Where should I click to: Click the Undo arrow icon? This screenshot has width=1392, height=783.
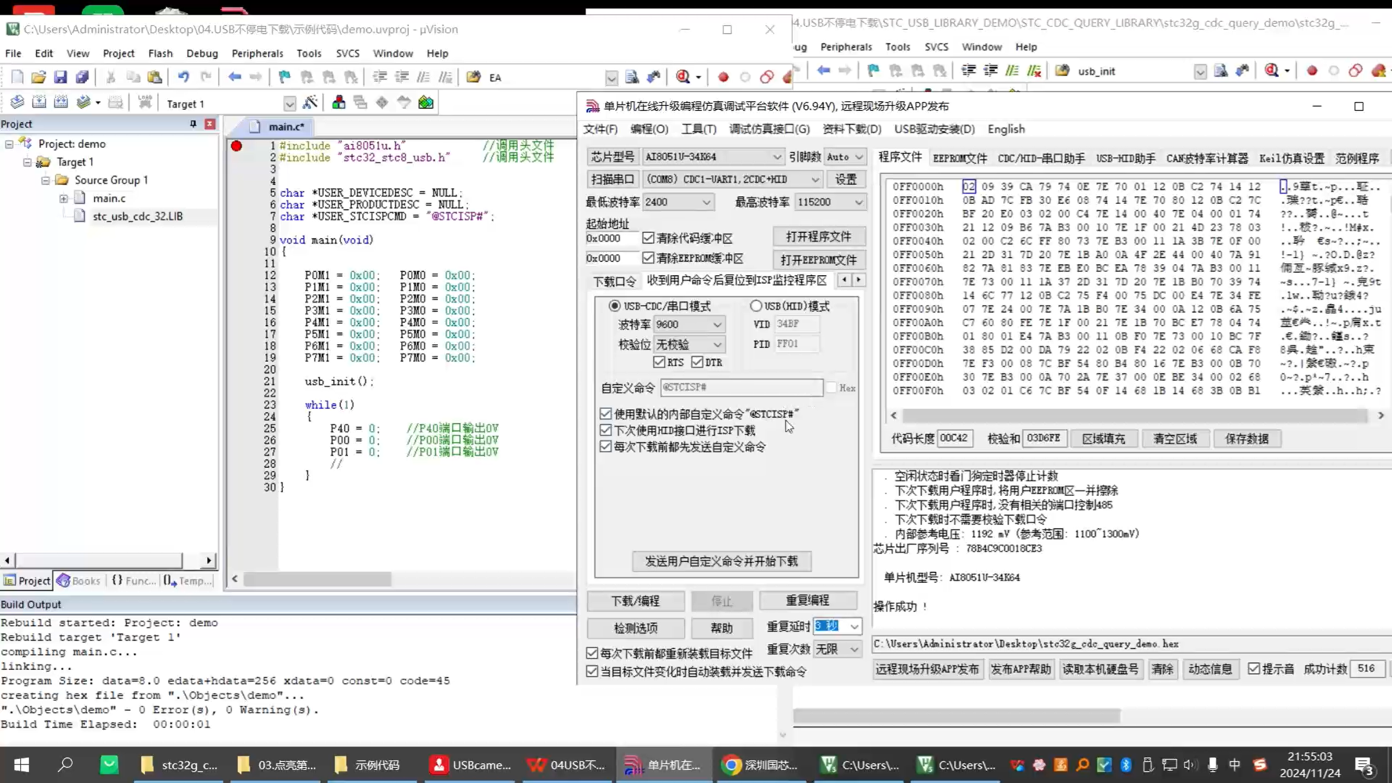183,77
